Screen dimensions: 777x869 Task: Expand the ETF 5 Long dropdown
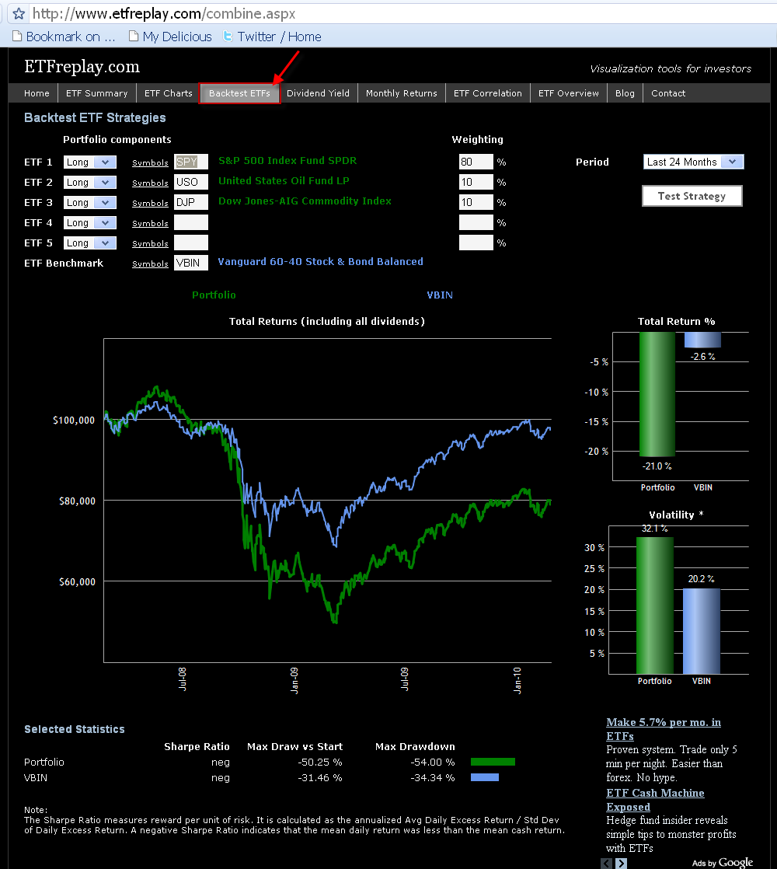click(x=90, y=243)
